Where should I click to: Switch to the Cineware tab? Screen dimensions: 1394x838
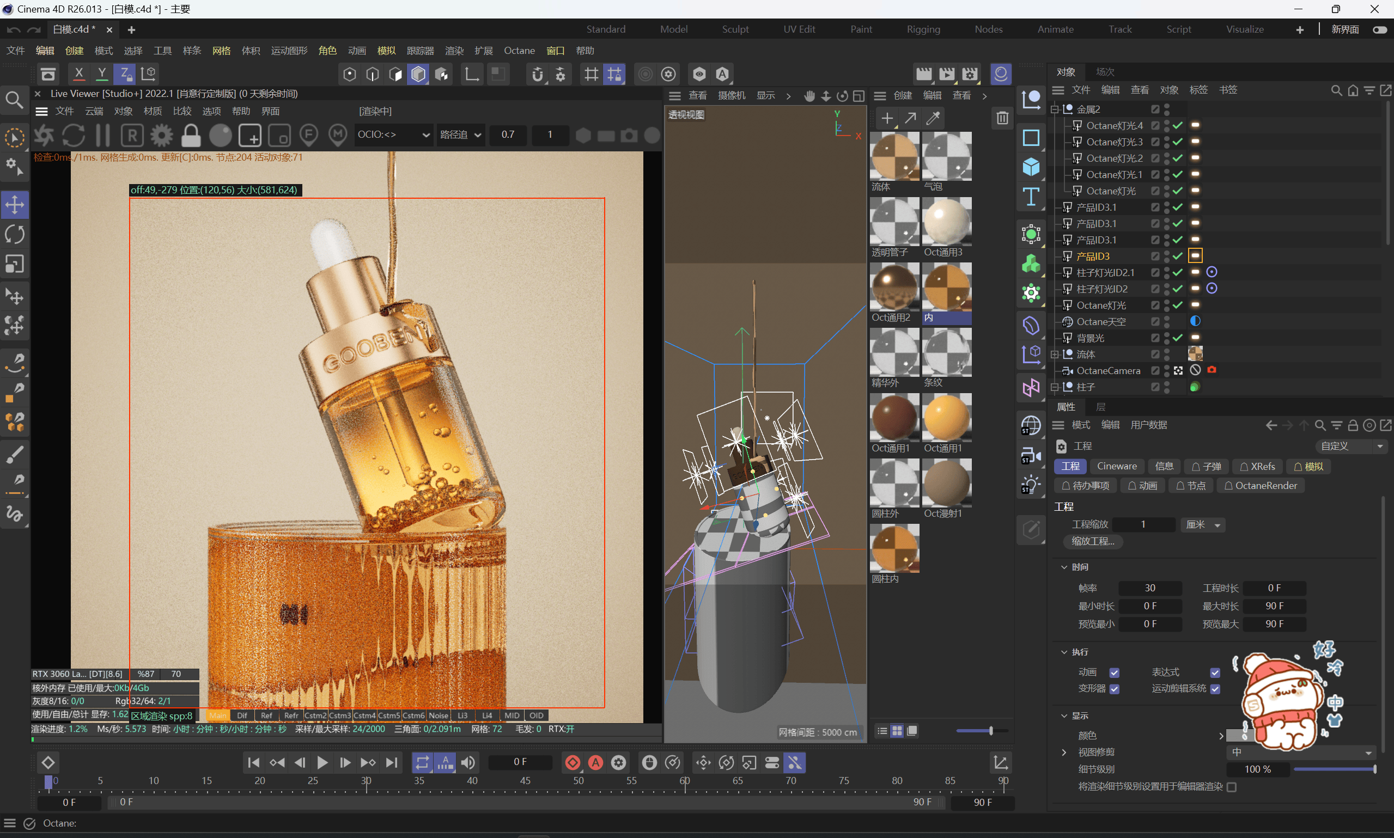click(1116, 467)
